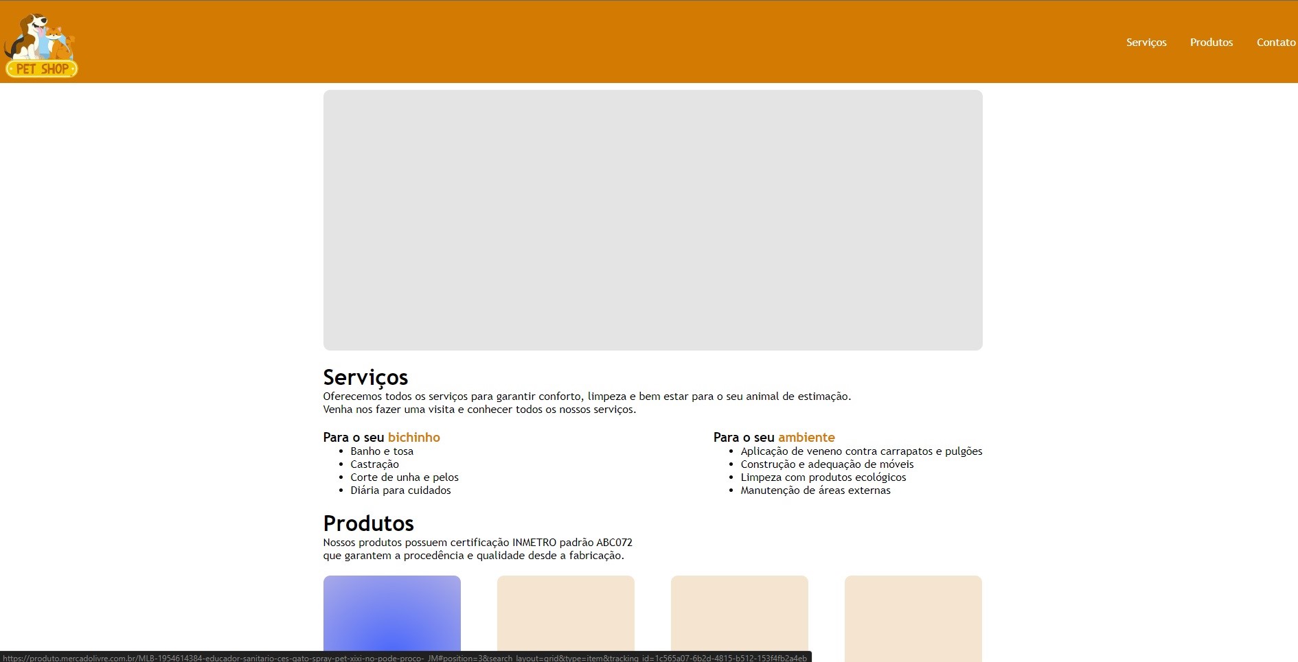Click the orange header background bar
Screen dimensions: 1298x662
618,41
